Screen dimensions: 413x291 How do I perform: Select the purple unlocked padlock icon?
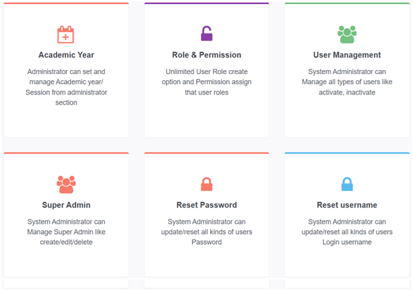206,33
